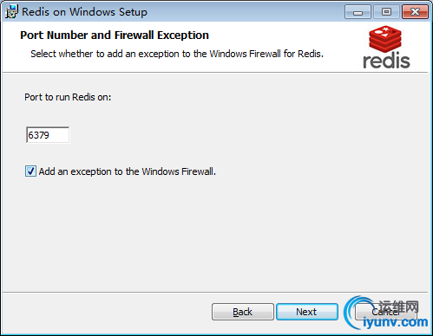Click the red Redis cube logo

point(385,39)
